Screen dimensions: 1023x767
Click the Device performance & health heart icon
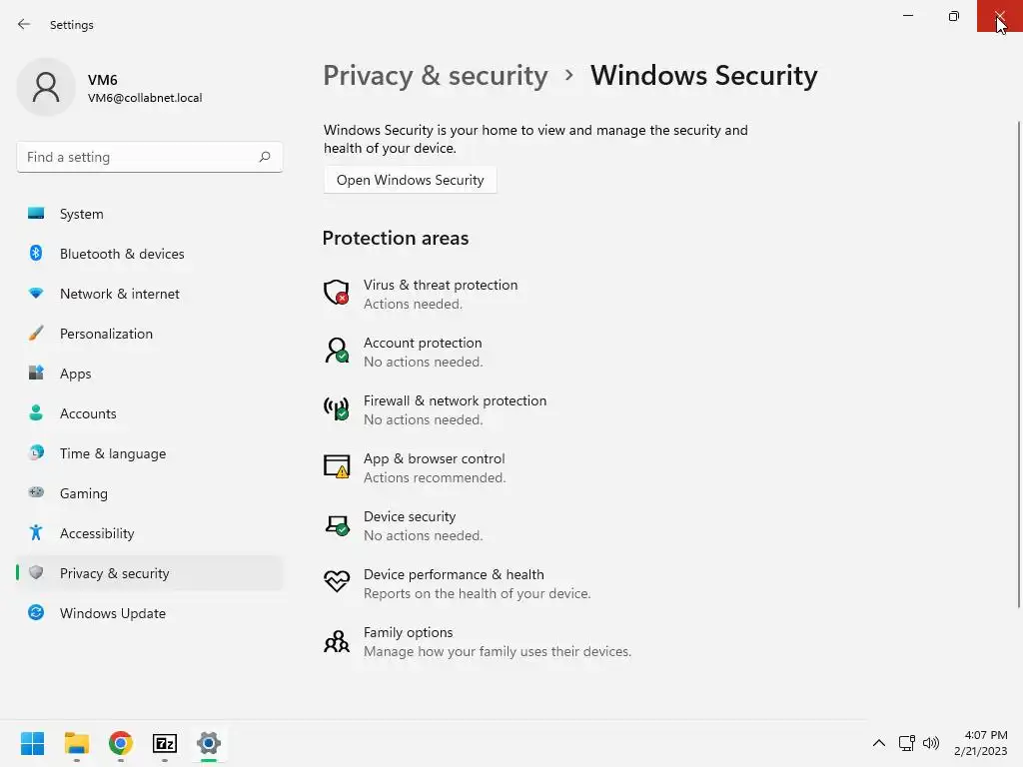[337, 582]
